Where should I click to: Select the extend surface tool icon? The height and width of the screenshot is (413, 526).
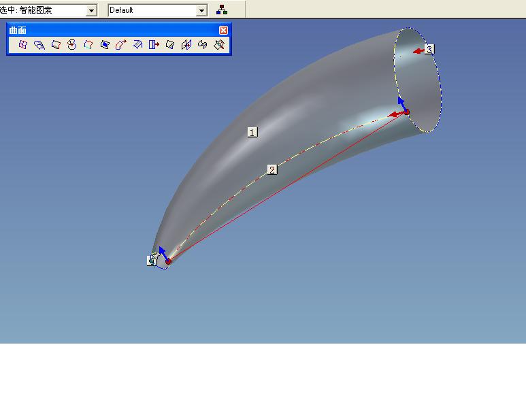[x=154, y=45]
